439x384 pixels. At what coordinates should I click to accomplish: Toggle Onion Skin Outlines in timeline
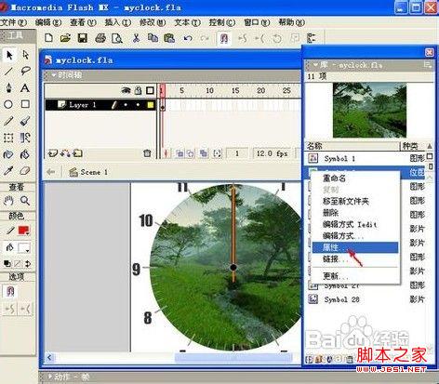tap(191, 153)
